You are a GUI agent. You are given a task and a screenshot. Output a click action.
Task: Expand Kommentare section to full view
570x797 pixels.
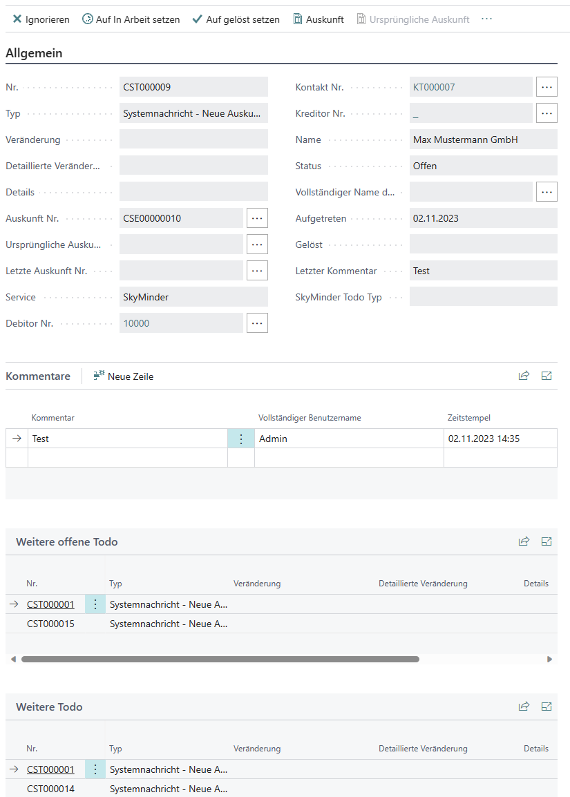pyautogui.click(x=547, y=376)
